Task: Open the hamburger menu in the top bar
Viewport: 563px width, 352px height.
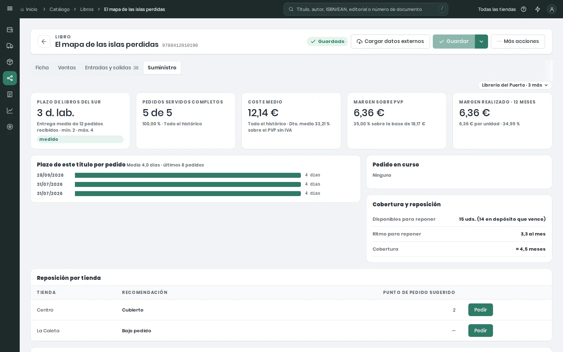Action: 10,9
